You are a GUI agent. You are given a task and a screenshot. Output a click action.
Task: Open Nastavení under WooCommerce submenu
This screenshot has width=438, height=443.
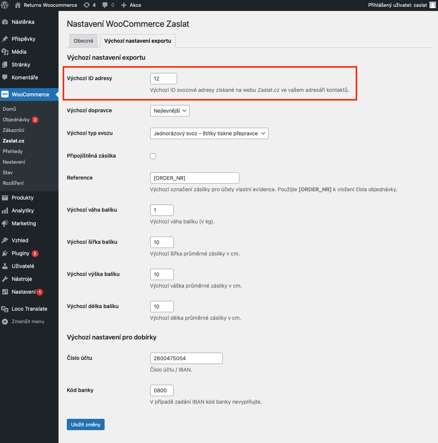point(14,162)
